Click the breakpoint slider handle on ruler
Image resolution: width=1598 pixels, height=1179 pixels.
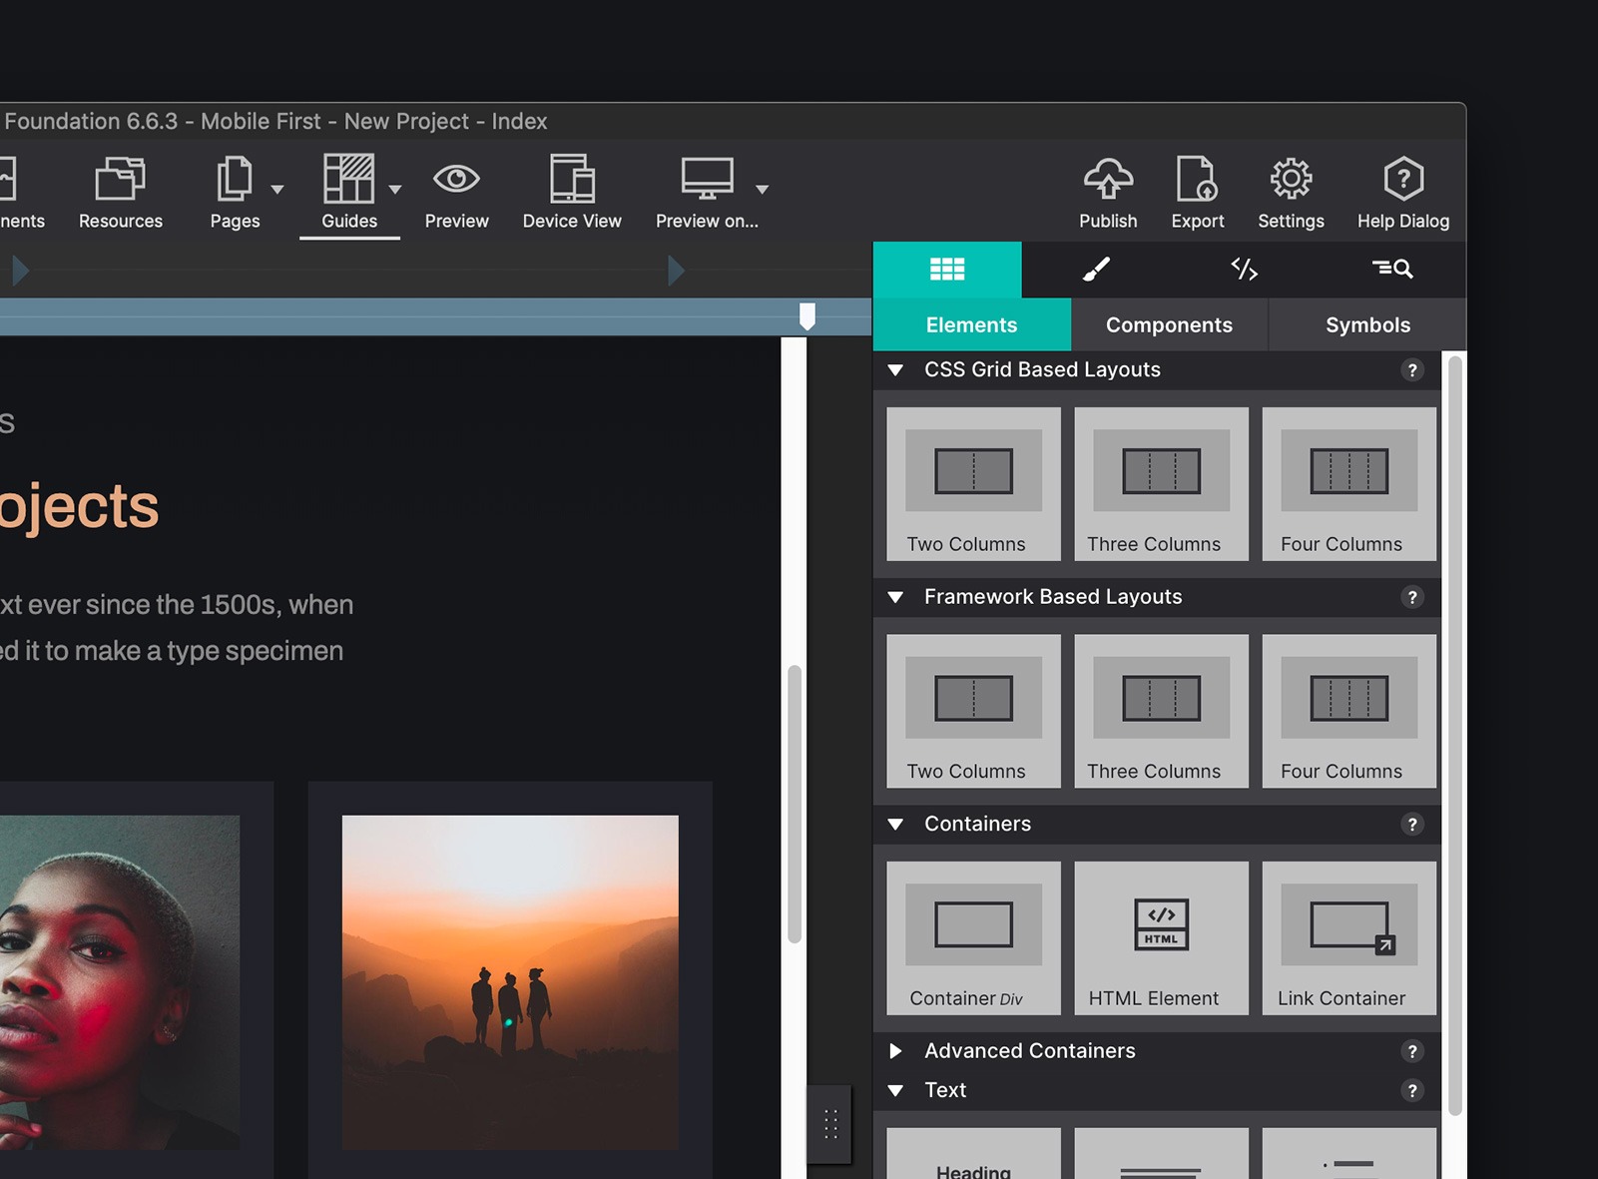[x=807, y=316]
